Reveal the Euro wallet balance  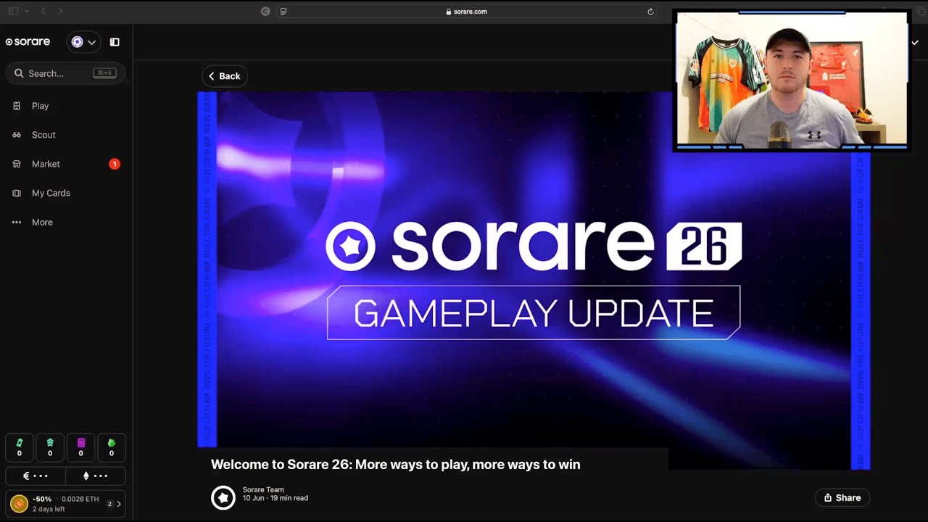click(36, 476)
